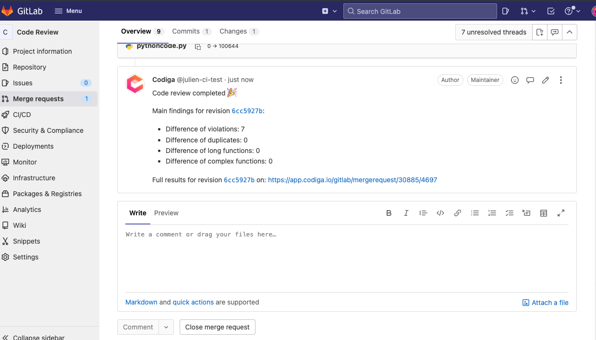Screen dimensions: 596x340
Task: Toggle bold formatting in the comment editor
Action: tap(389, 212)
